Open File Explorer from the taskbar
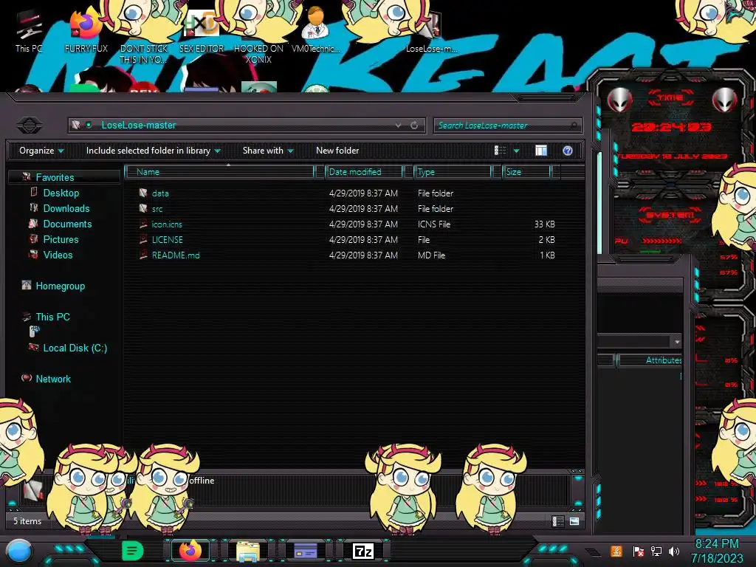Screen dimensions: 756x567 coord(248,551)
